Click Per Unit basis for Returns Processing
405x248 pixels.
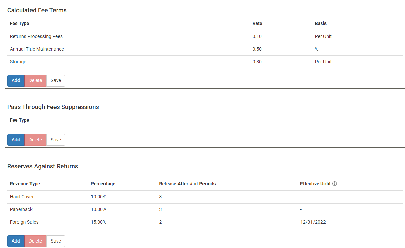(323, 37)
